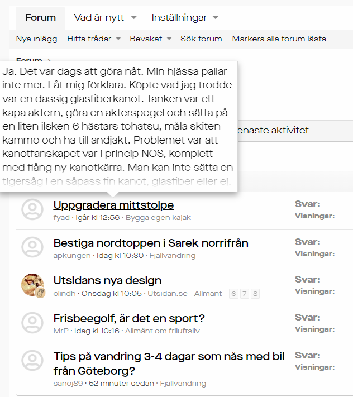Open fyad's avatar on Uppgradera mittstolpe thread
Image resolution: width=353 pixels, height=397 pixels.
[x=32, y=209]
